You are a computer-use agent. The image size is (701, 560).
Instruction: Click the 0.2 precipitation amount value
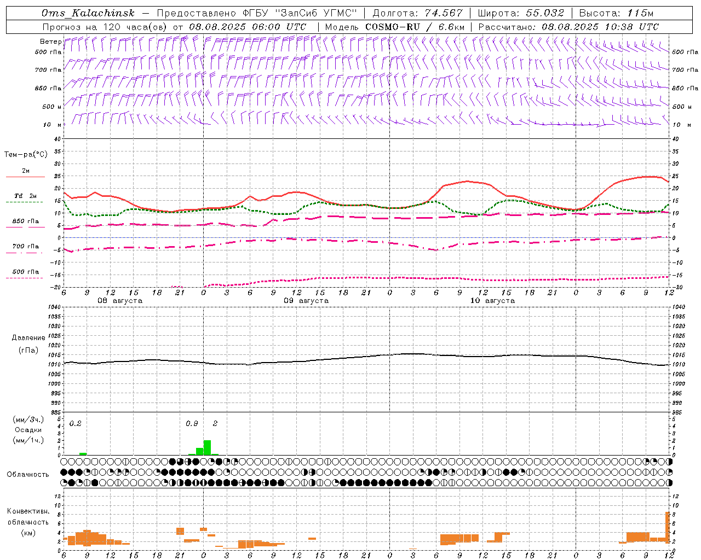pyautogui.click(x=76, y=424)
